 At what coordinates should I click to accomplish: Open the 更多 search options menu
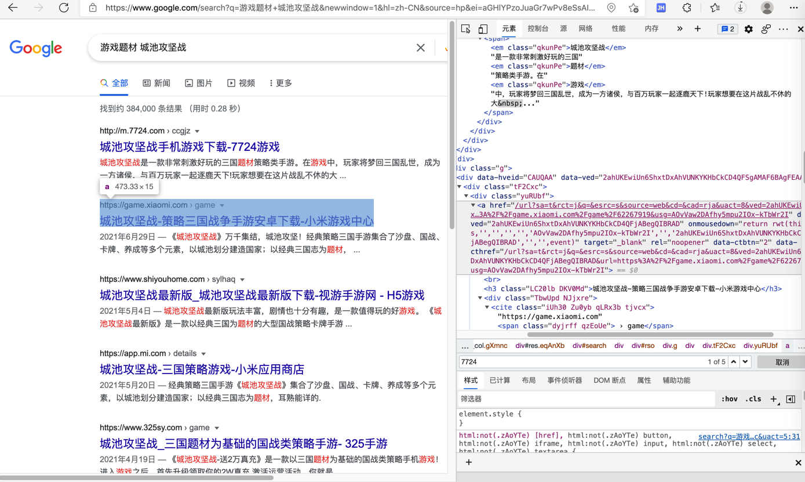pos(281,84)
